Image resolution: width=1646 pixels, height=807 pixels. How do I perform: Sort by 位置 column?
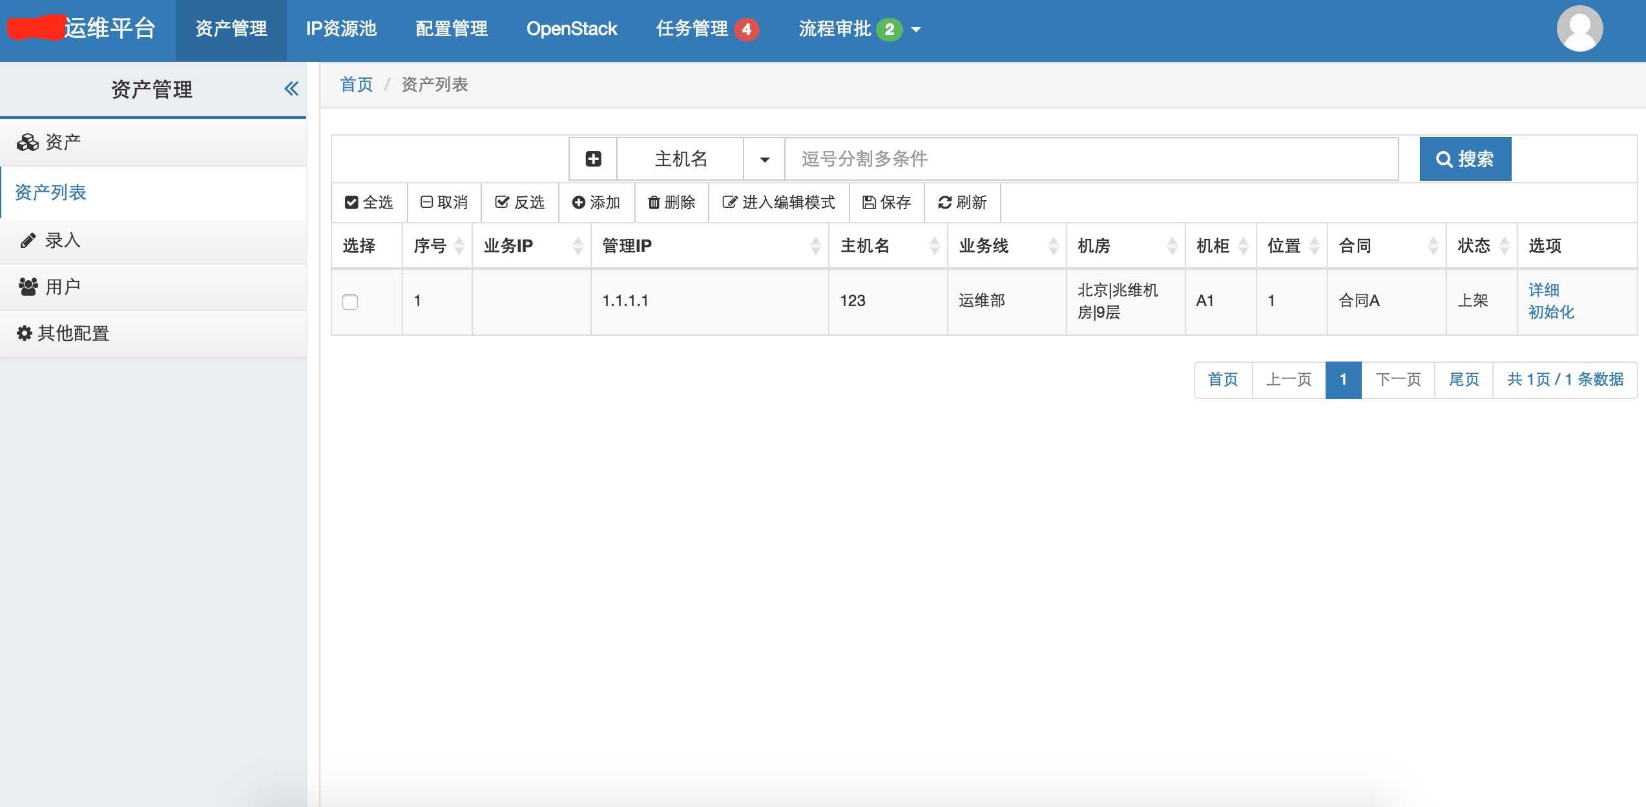point(1291,245)
